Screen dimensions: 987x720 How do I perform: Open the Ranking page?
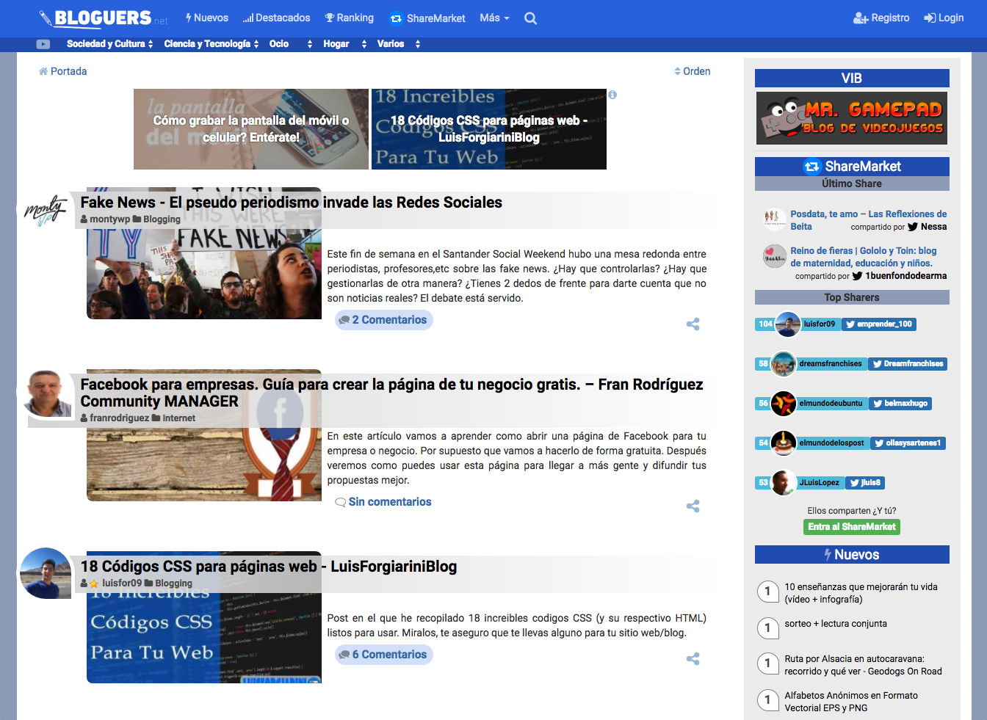[x=350, y=18]
